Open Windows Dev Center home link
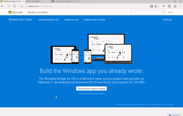This screenshot has height=116, width=183. coord(20,20)
